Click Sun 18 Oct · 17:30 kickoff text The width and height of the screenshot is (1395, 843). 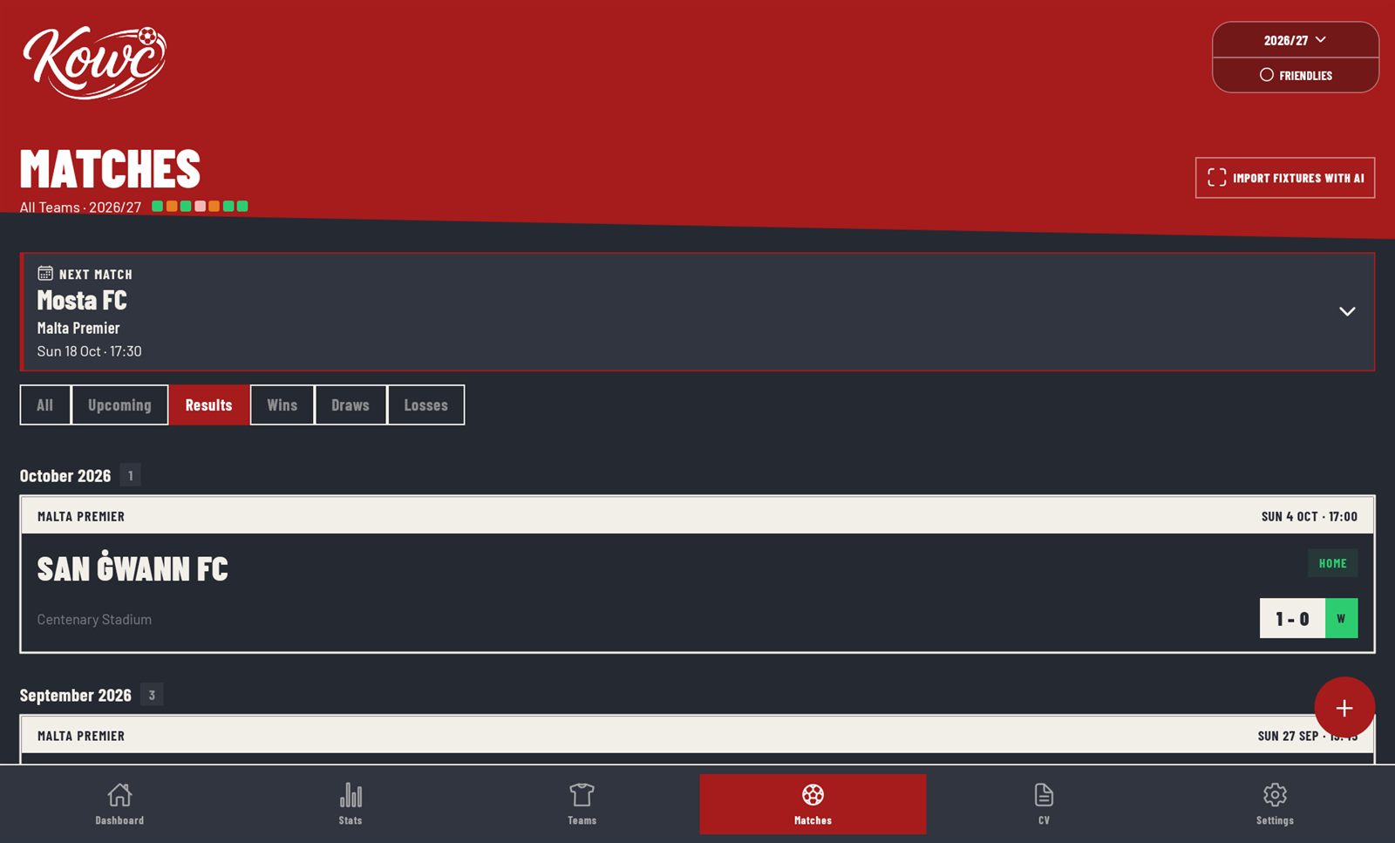click(x=89, y=351)
